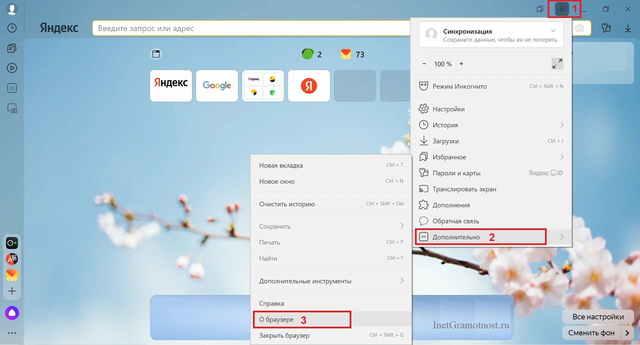Image resolution: width=640 pixels, height=345 pixels.
Task: Expand the История submenu arrow
Action: coord(562,125)
